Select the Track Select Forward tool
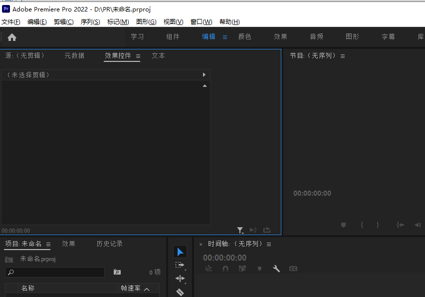Screen dimensions: 425x297 click(180, 265)
